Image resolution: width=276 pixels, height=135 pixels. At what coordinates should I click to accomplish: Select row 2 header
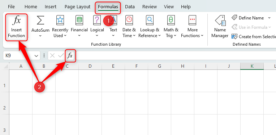pos(5,103)
